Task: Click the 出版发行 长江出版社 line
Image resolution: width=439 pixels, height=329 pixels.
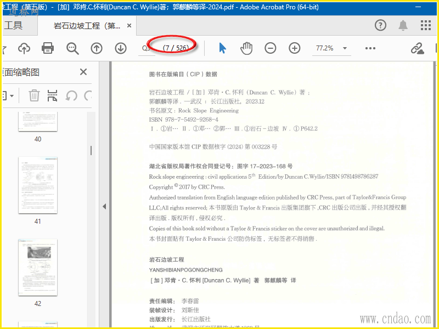Action: 180,319
